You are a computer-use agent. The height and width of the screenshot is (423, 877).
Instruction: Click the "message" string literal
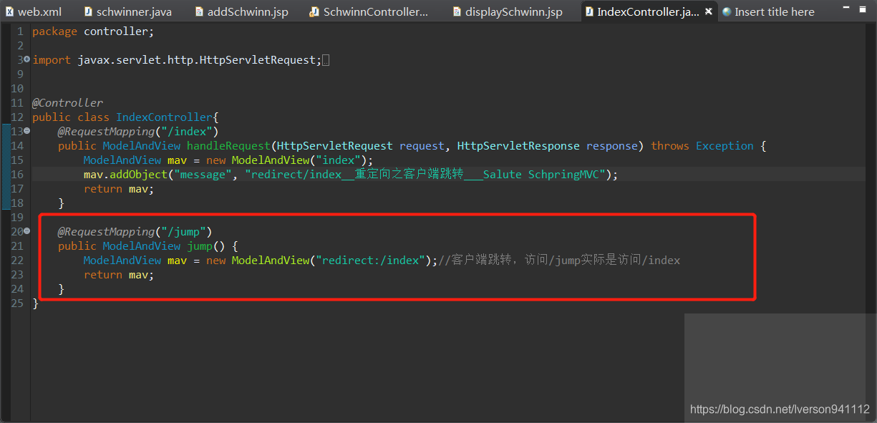[203, 175]
